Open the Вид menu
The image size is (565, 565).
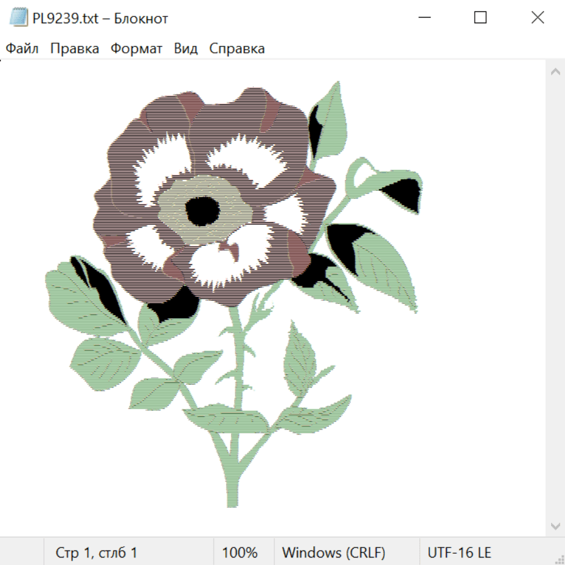[x=186, y=49]
